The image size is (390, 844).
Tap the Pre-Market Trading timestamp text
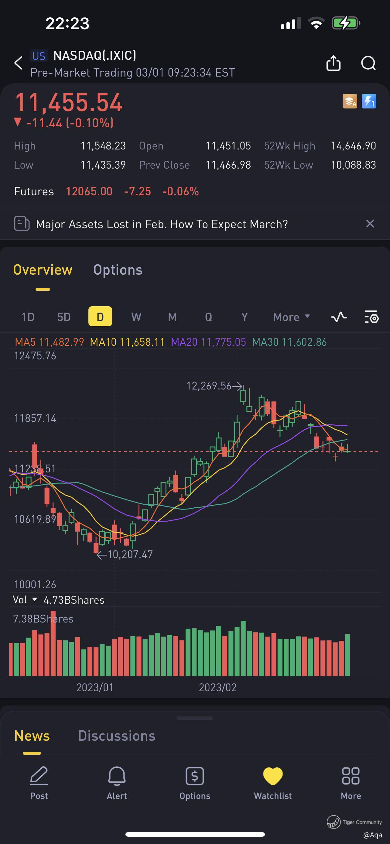pyautogui.click(x=133, y=72)
